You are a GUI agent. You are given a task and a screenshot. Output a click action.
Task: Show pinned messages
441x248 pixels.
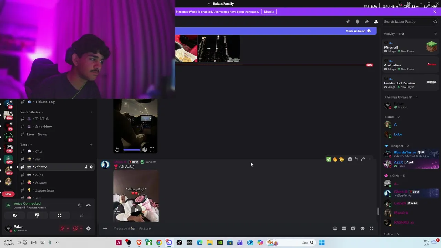pyautogui.click(x=367, y=21)
